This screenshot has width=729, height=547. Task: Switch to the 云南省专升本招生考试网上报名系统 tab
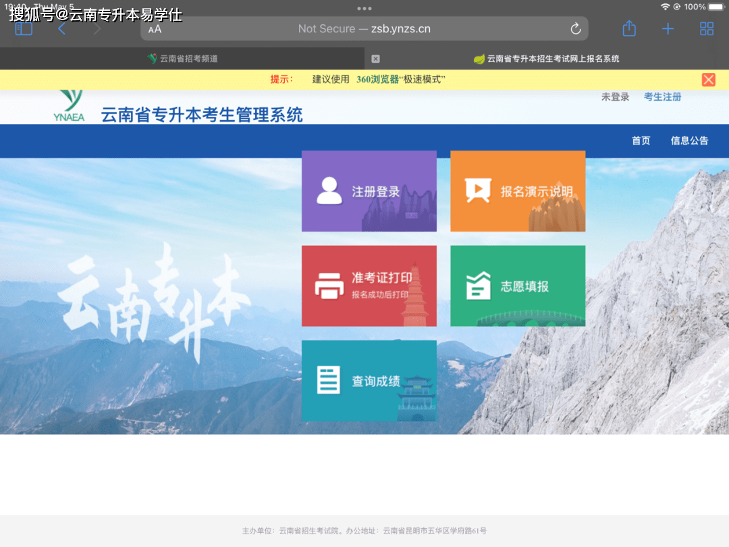tap(547, 59)
